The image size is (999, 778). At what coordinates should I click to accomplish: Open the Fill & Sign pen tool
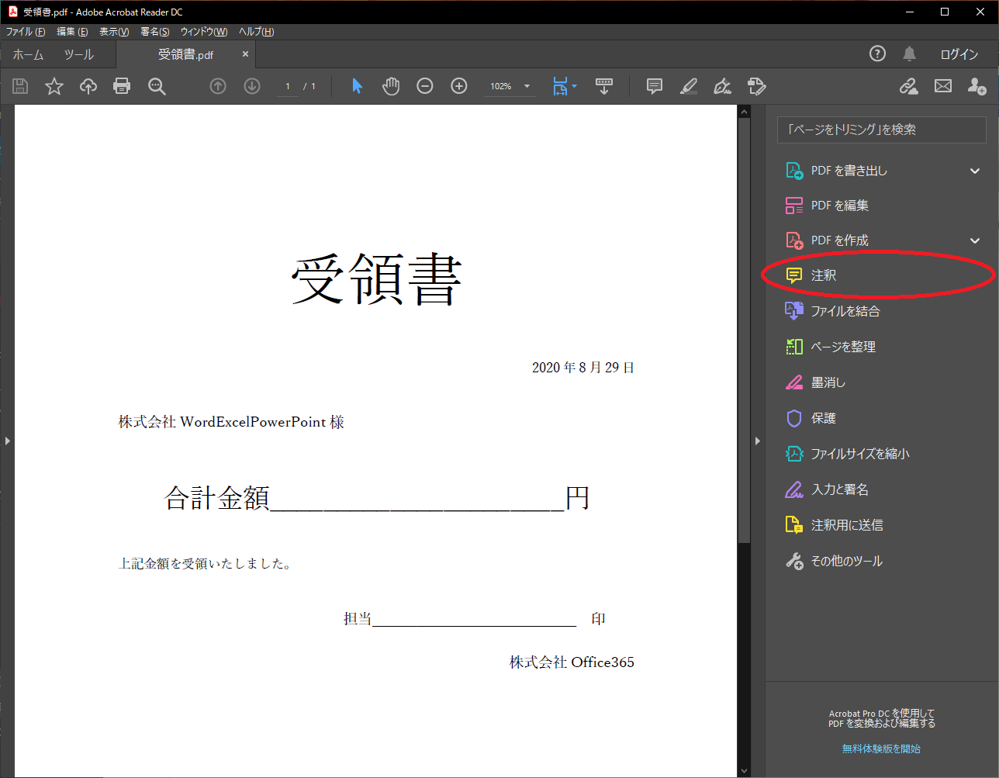coord(722,86)
